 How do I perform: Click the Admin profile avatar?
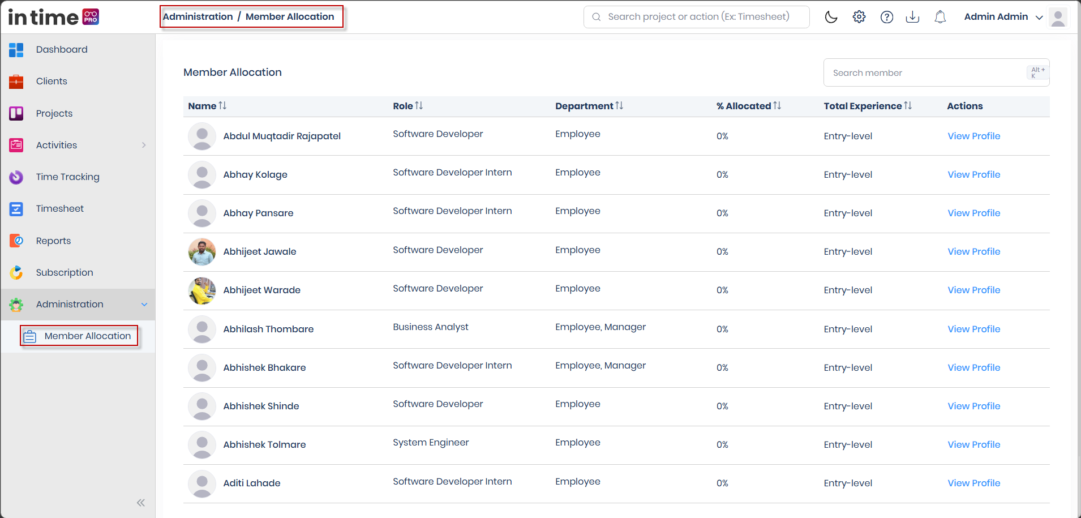click(x=1058, y=17)
